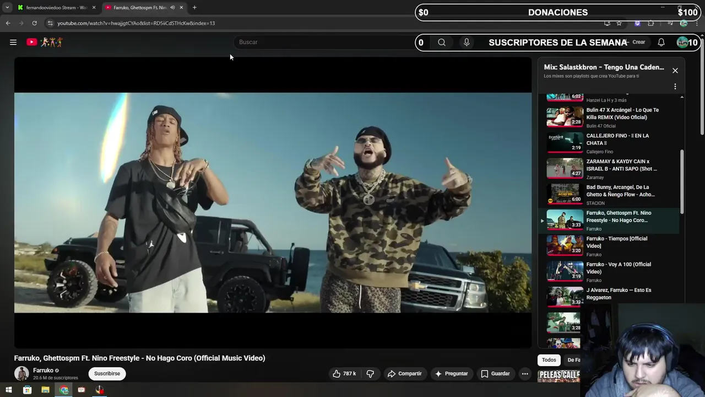Start voice search with the microphone icon
Screen dimensions: 705x397
467,42
